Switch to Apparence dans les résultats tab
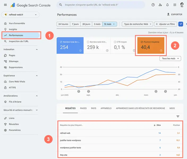The height and width of the screenshot is (159, 187). pyautogui.click(x=141, y=108)
